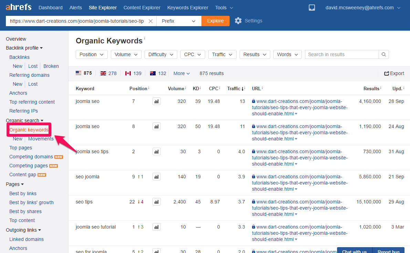Collapse the Organic search section

tap(24, 120)
